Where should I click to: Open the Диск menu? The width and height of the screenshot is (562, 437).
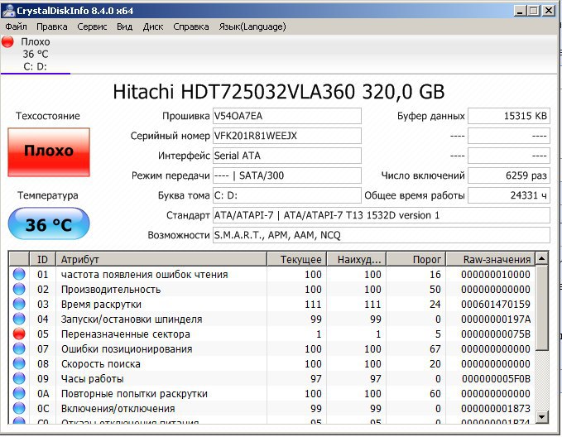[153, 26]
